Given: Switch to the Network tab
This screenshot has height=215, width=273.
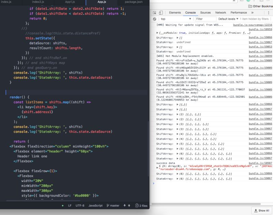Looking at the screenshot, I should (220, 13).
